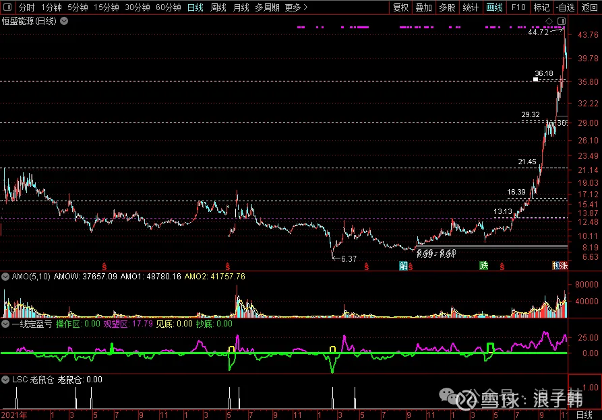Click the 6.37 low price label
Image resolution: width=602 pixels, height=420 pixels.
tap(349, 259)
